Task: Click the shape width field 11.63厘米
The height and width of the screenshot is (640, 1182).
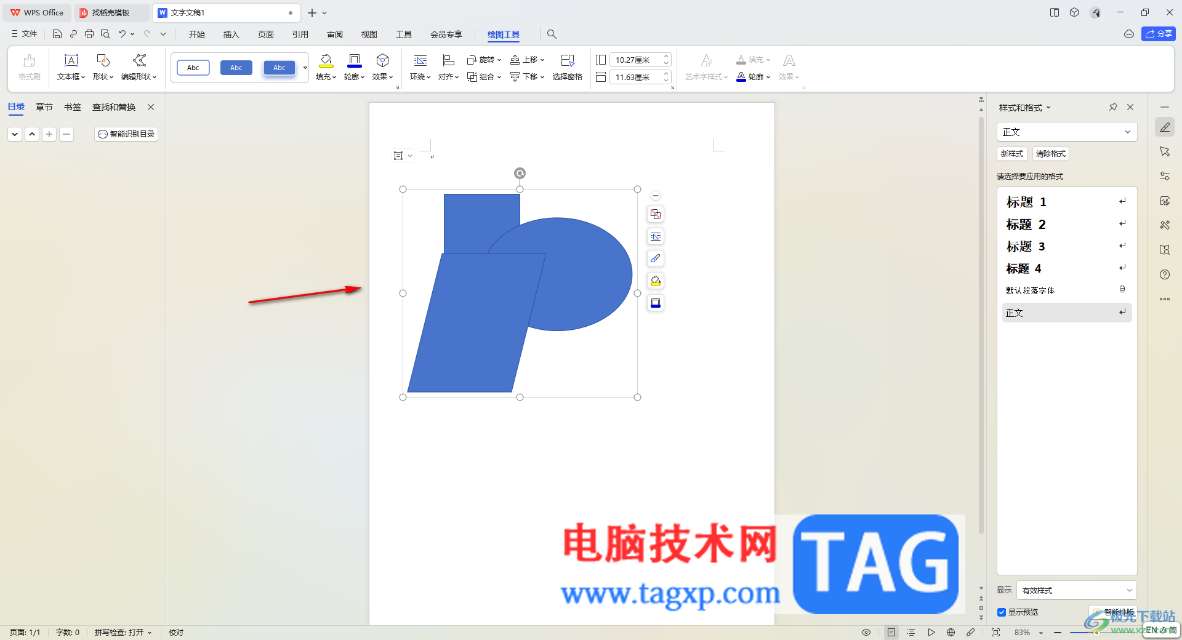Action: pos(640,77)
